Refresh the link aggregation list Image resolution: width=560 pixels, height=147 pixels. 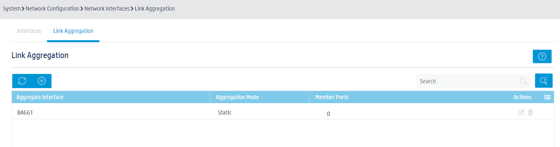[22, 81]
